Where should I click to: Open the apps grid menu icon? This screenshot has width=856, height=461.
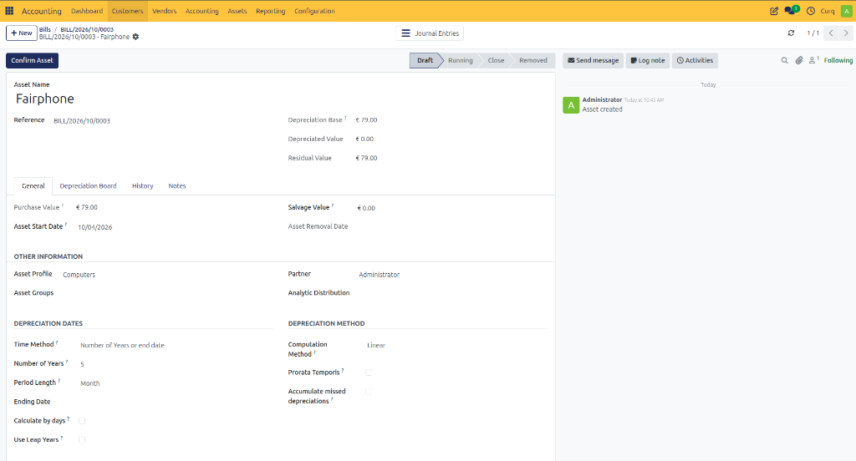(9, 11)
